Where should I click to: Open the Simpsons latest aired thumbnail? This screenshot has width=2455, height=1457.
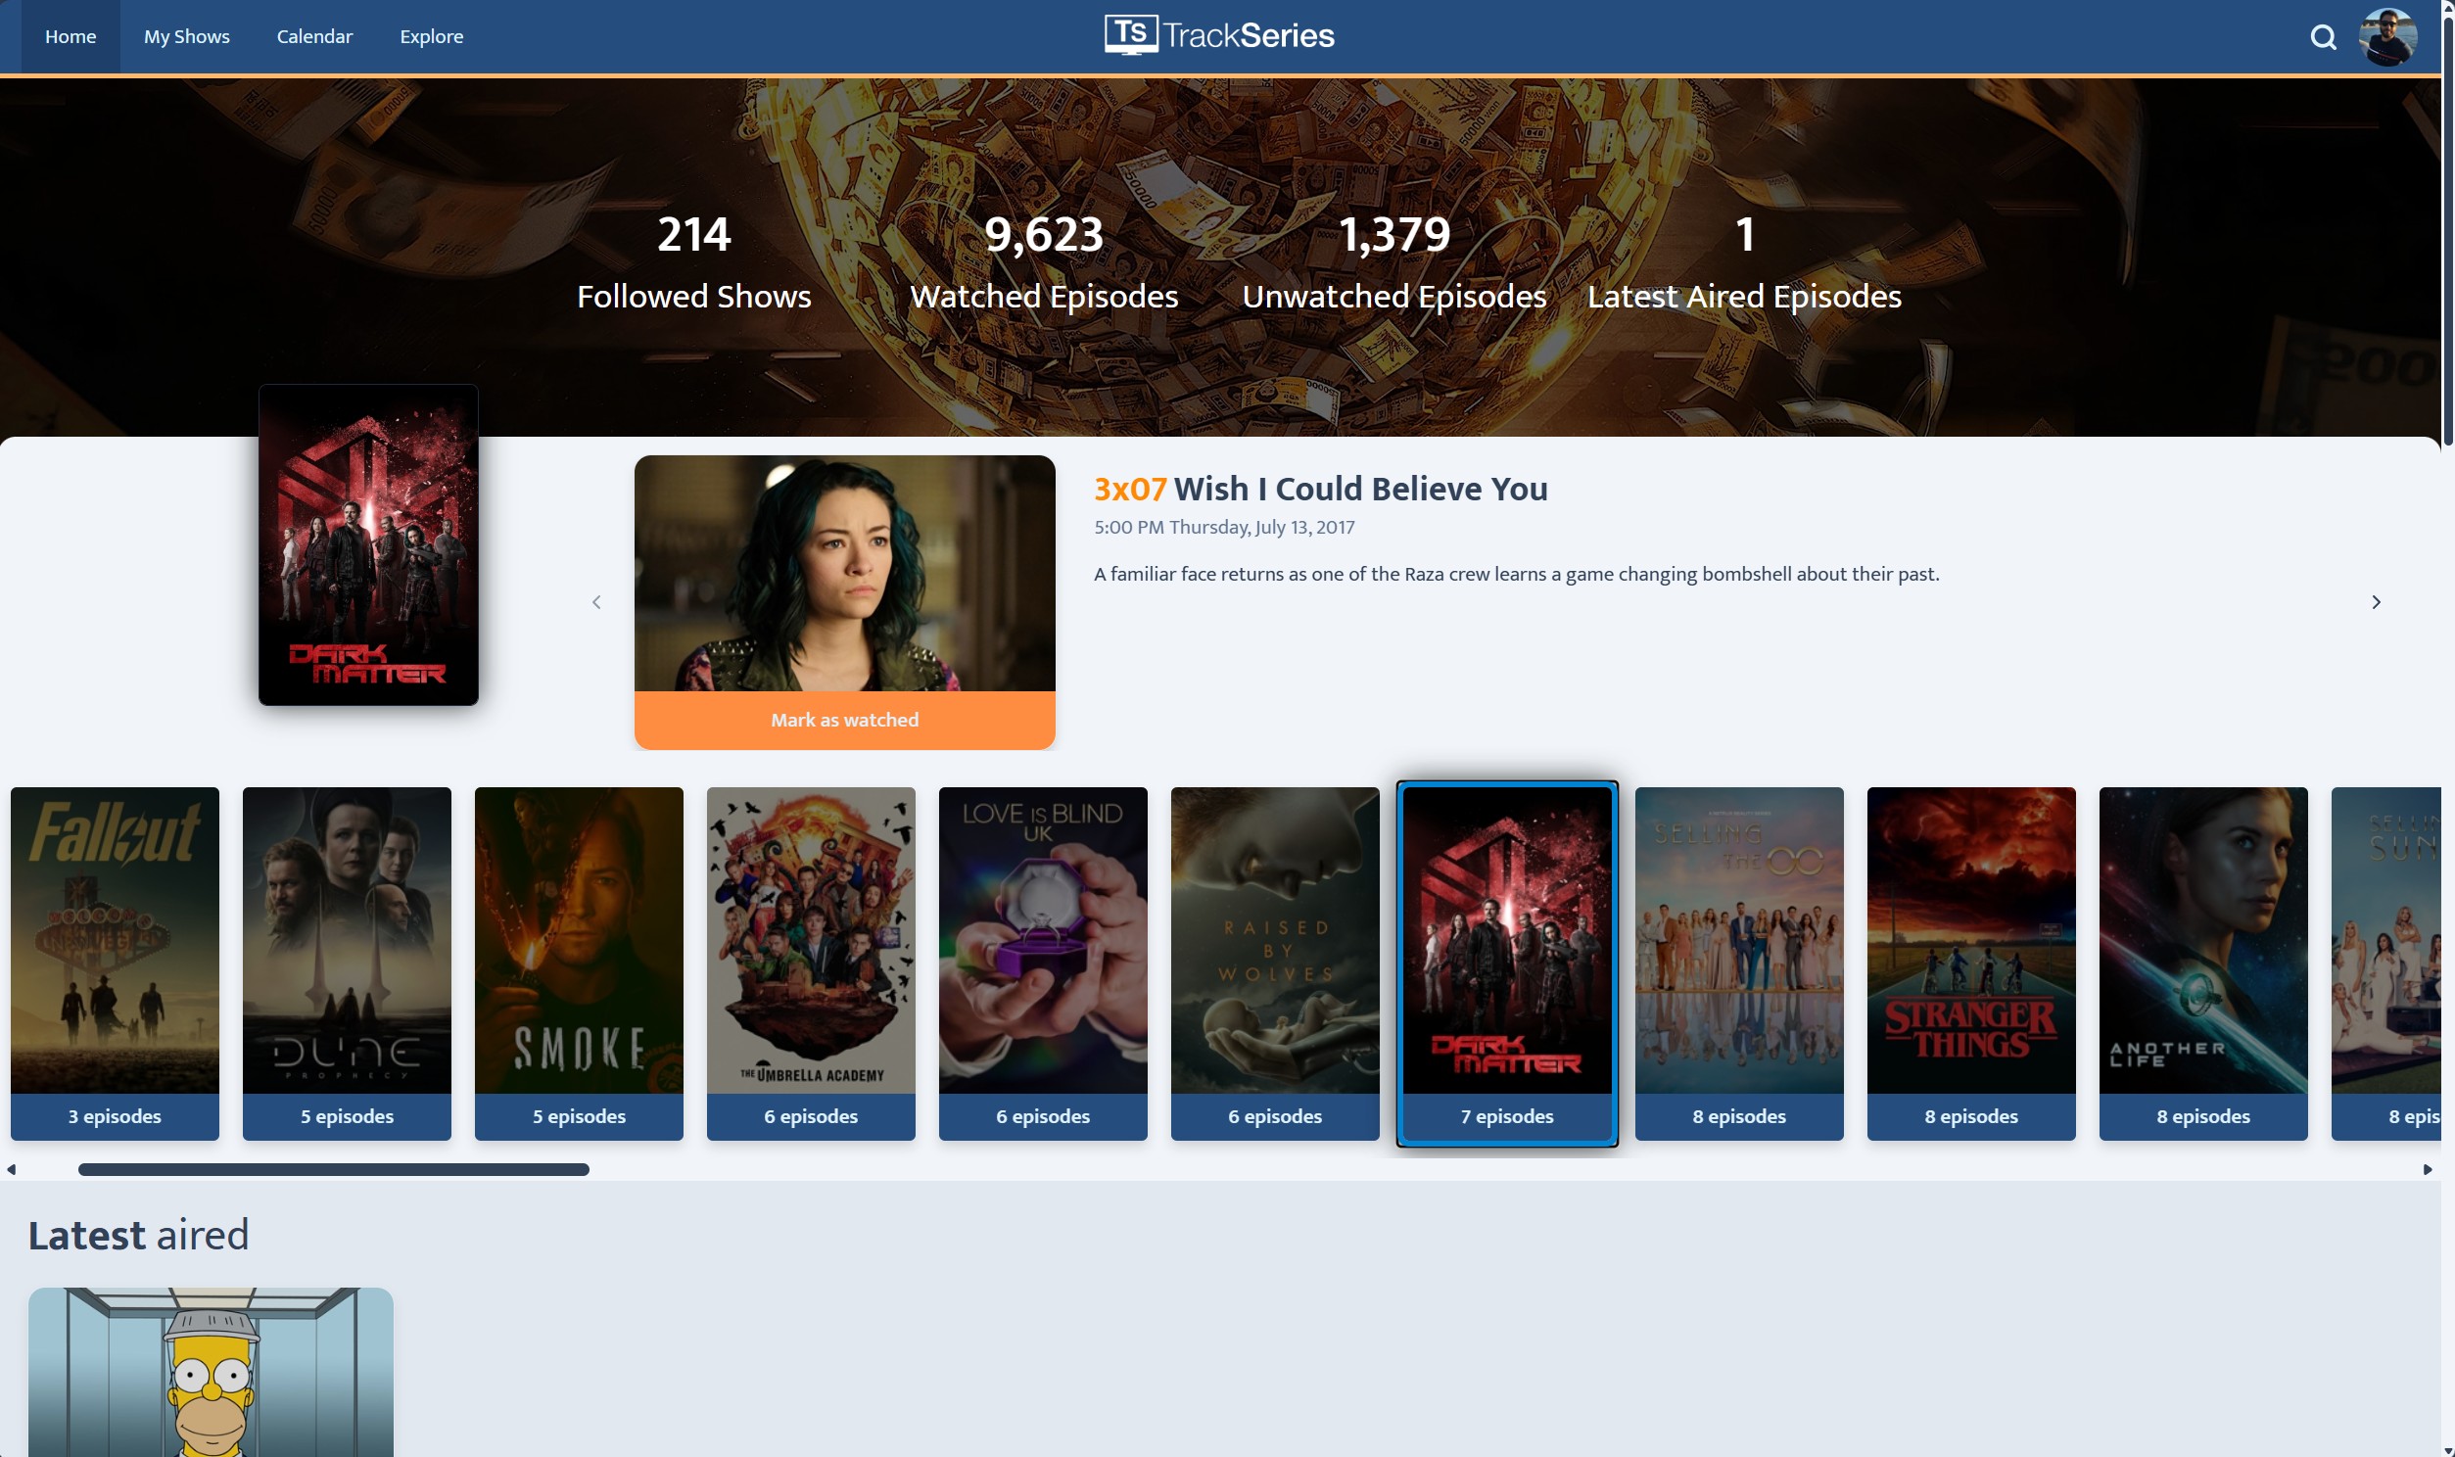pos(211,1372)
